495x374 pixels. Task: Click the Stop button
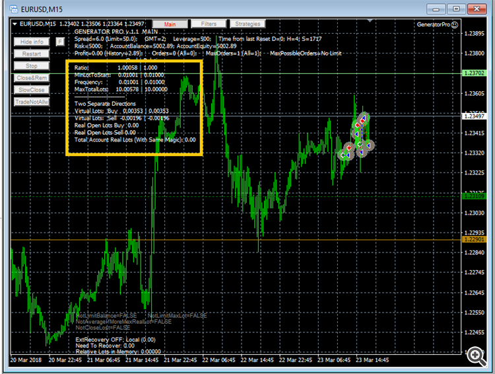[32, 66]
